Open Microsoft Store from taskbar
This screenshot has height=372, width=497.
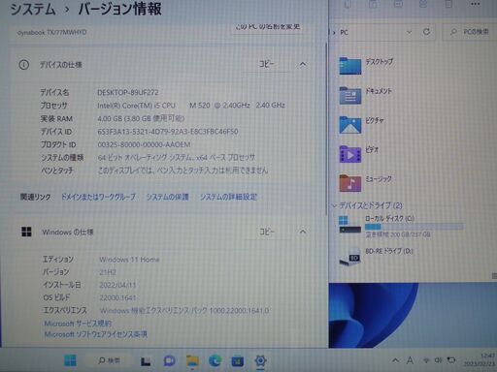coord(238,360)
